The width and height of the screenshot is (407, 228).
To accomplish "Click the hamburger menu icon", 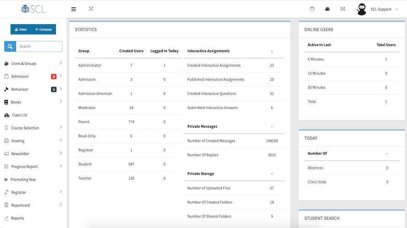I will [74, 9].
